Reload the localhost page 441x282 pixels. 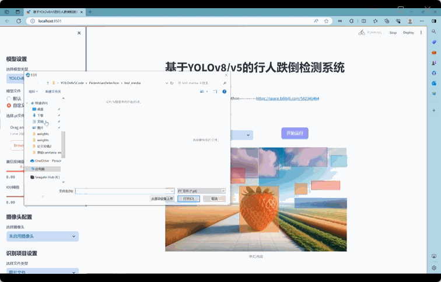[x=19, y=21]
